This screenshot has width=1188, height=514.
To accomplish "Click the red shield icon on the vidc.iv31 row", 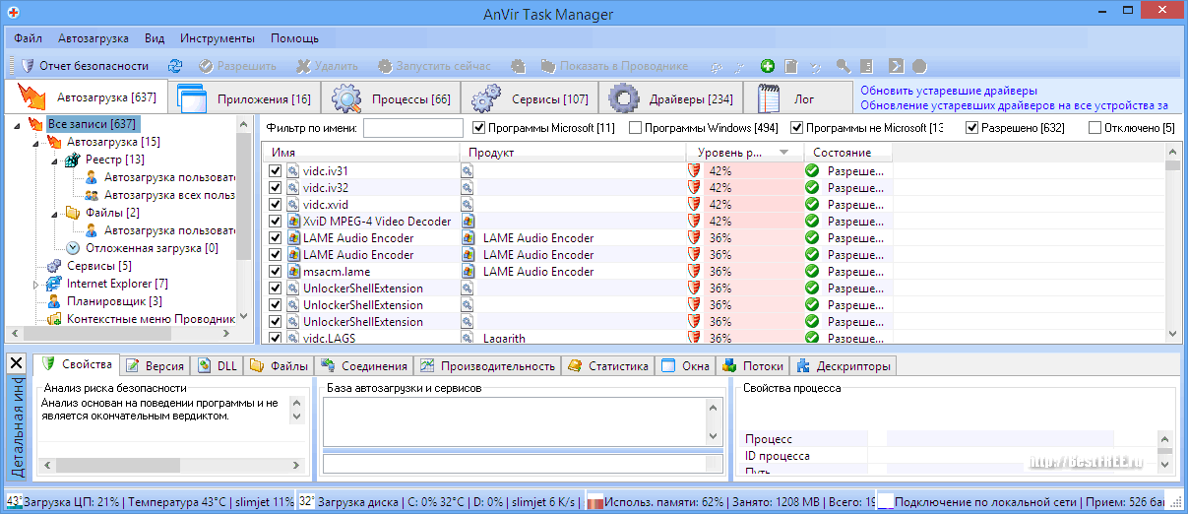I will tap(695, 171).
